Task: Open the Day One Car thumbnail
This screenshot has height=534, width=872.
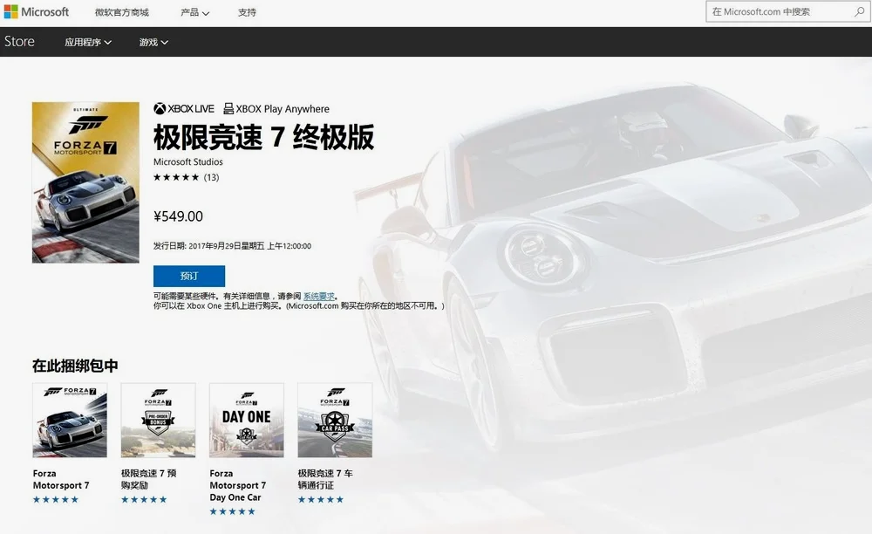Action: 247,420
